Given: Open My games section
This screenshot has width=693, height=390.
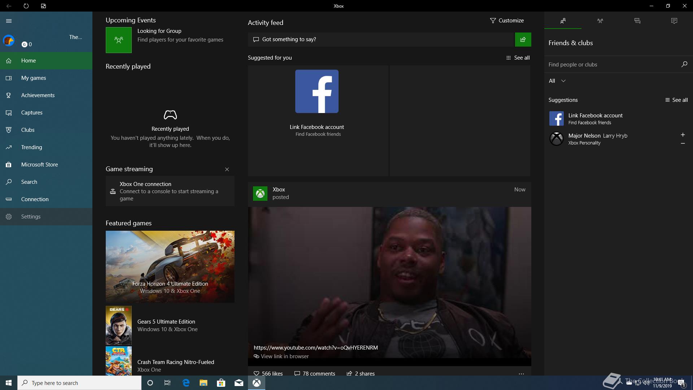Looking at the screenshot, I should [46, 78].
